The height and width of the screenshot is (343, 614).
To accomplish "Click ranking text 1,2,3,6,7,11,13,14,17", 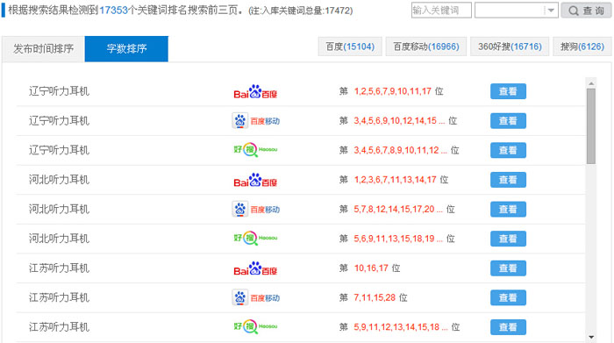I will pyautogui.click(x=395, y=180).
